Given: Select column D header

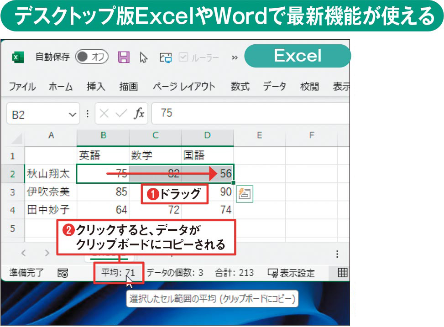Looking at the screenshot, I should tap(208, 135).
